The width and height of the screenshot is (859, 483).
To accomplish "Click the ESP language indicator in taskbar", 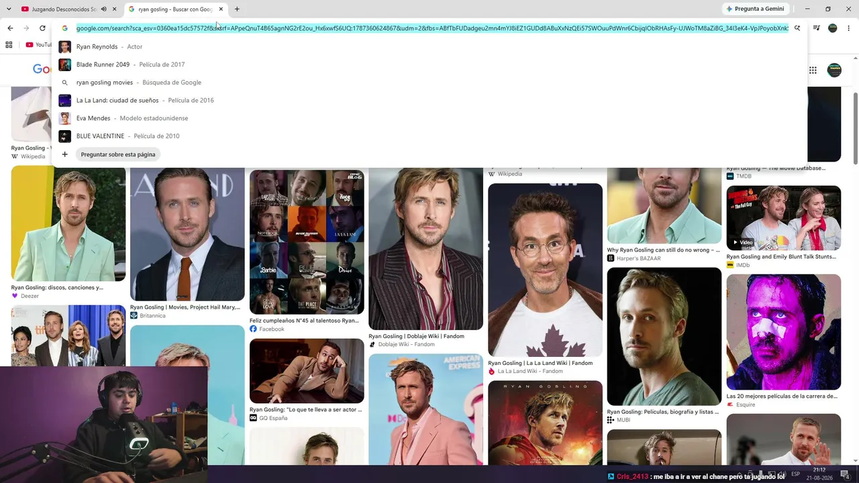I will (795, 474).
